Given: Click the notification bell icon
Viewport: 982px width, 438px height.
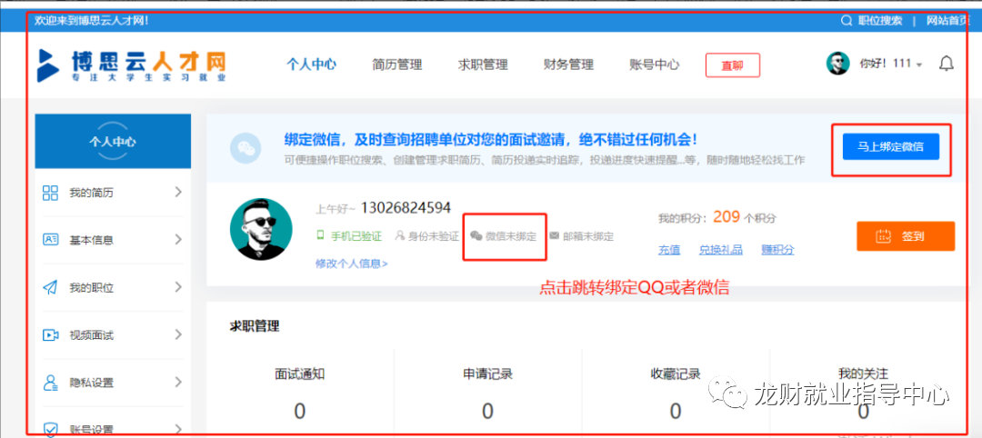Looking at the screenshot, I should [x=946, y=64].
